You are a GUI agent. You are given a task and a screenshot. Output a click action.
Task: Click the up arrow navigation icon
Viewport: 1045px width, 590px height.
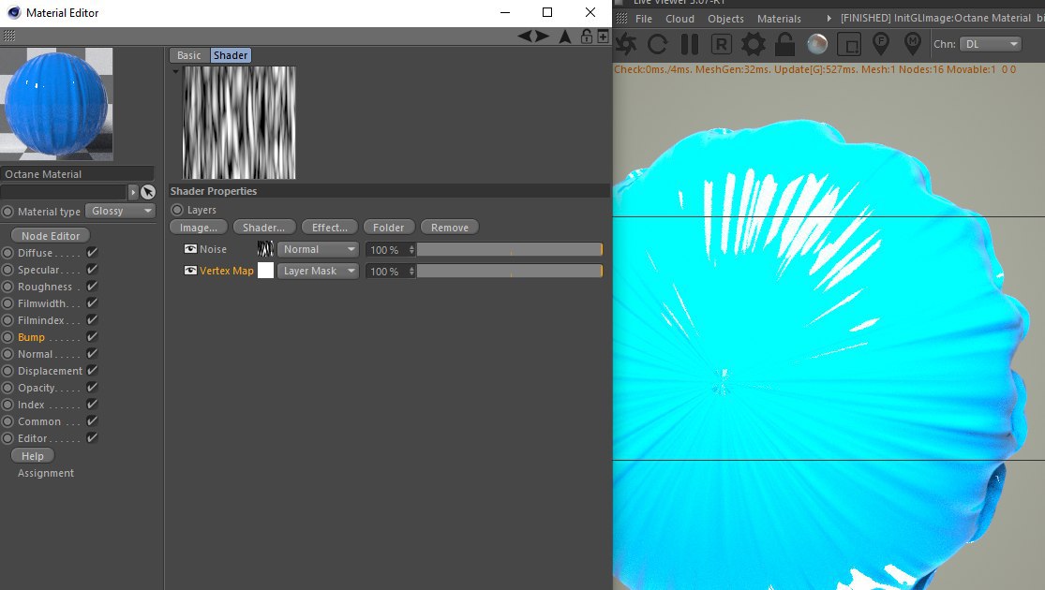click(565, 37)
